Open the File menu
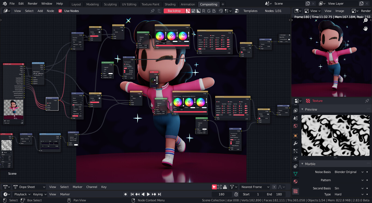The height and width of the screenshot is (203, 372). pos(12,4)
